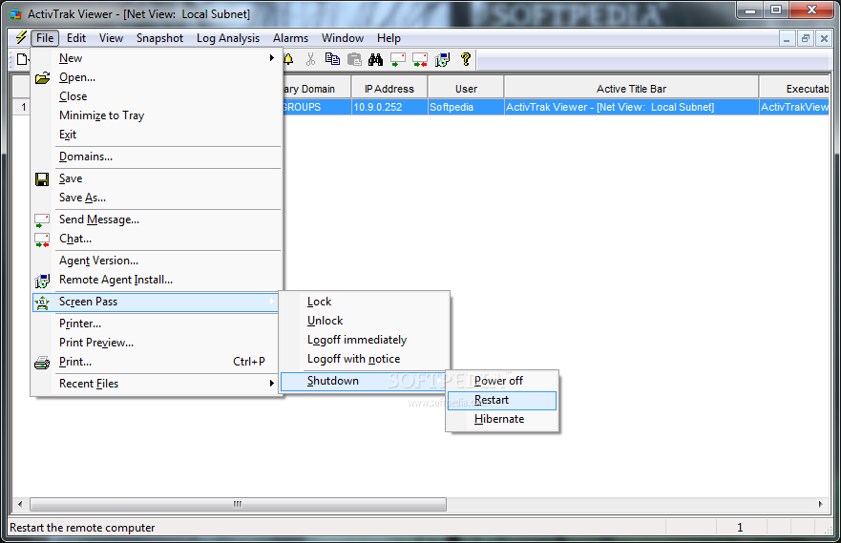841x543 pixels.
Task: Click the 10.9.0.252 cell
Action: (x=389, y=107)
